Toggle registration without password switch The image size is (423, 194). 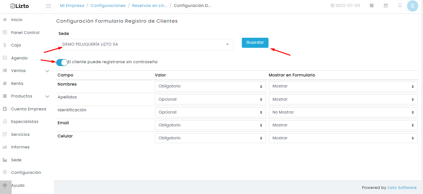(62, 62)
